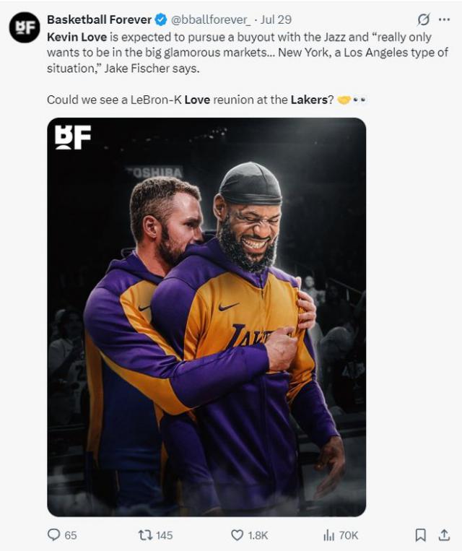Screen dimensions: 462x551
Task: Open the Jul 29 timestamp link
Action: [x=276, y=19]
